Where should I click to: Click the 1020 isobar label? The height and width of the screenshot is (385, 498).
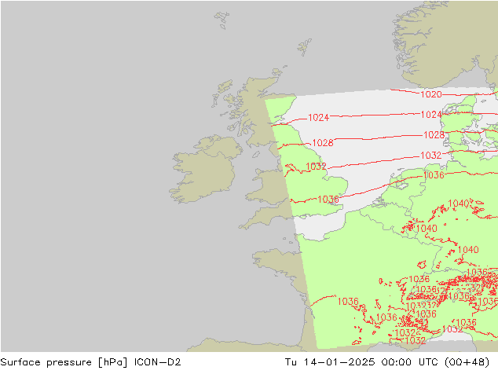(431, 94)
